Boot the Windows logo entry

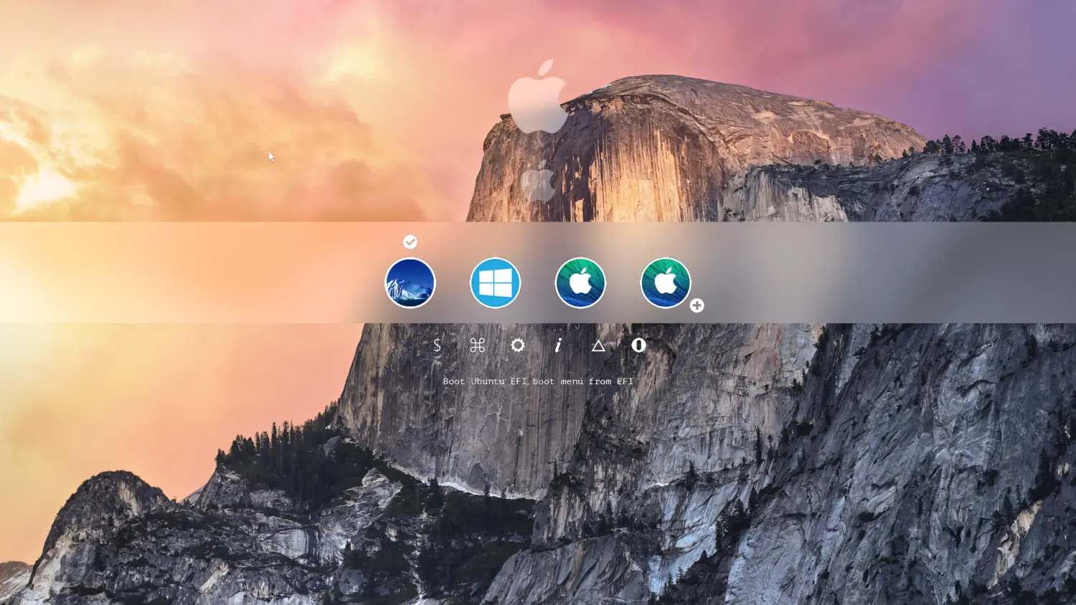(x=495, y=283)
